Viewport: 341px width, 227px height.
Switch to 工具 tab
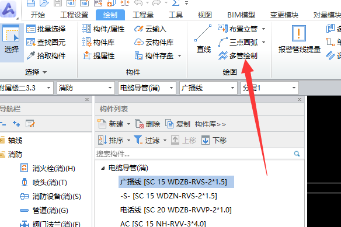[176, 15]
